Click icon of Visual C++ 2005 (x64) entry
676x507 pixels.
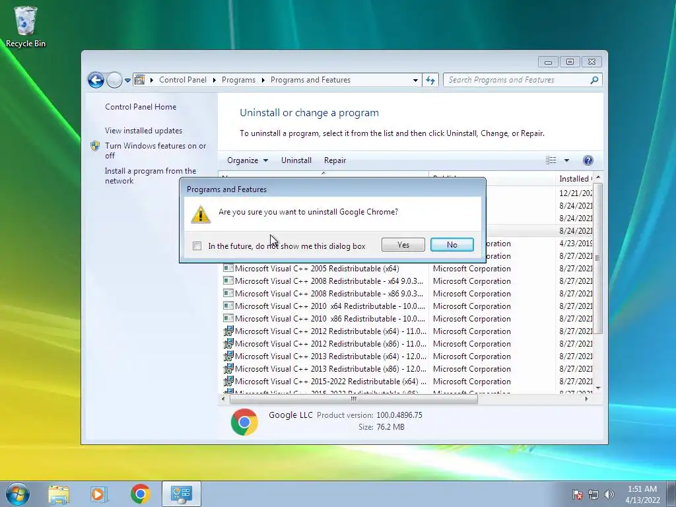pyautogui.click(x=228, y=268)
